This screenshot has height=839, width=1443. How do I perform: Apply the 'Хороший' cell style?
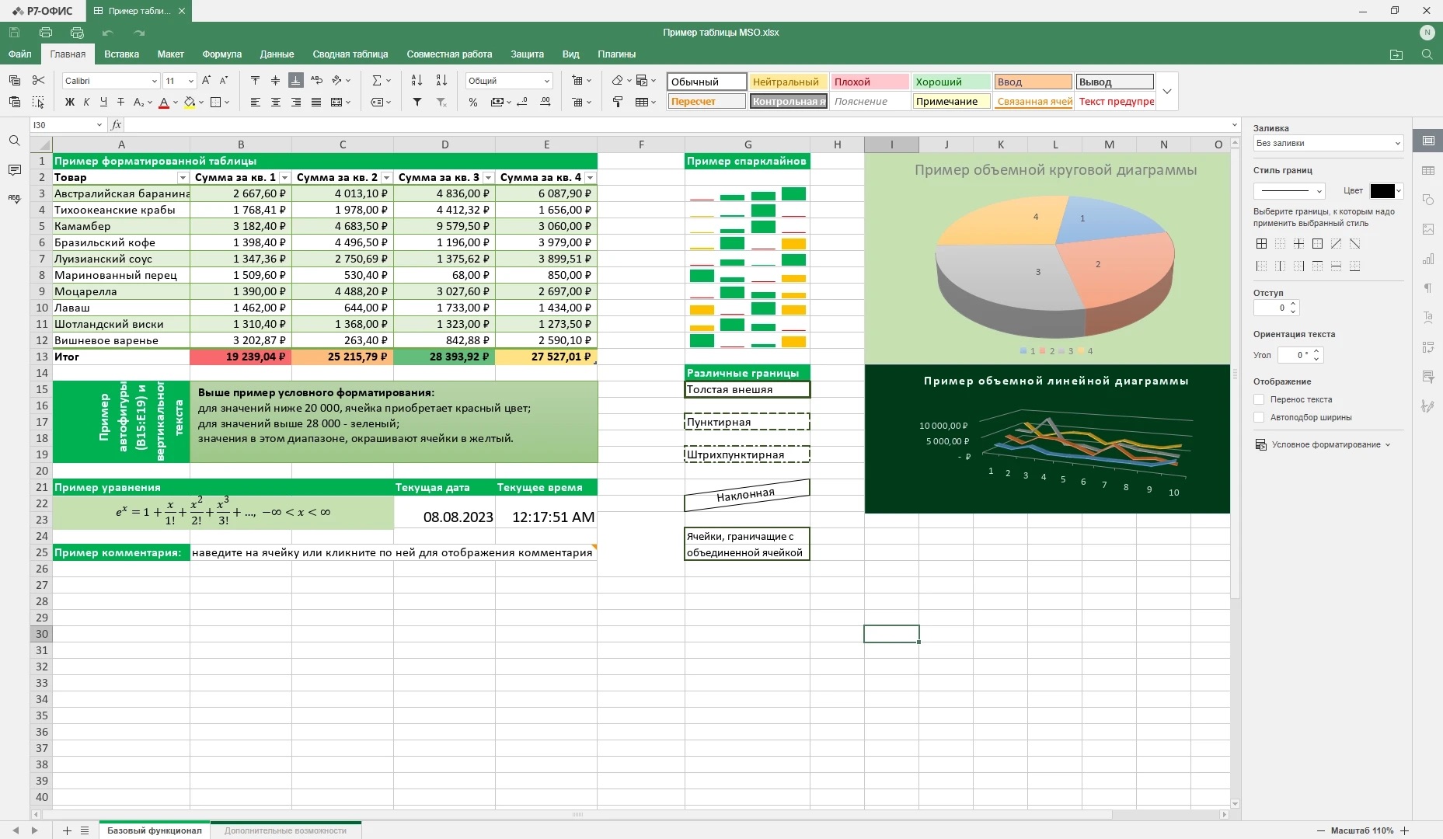[x=951, y=82]
